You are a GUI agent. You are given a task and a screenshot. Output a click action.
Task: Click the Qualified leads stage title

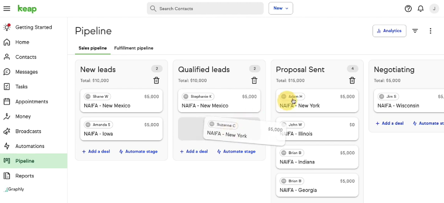(x=204, y=69)
